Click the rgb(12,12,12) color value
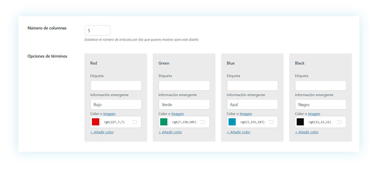 (320, 122)
